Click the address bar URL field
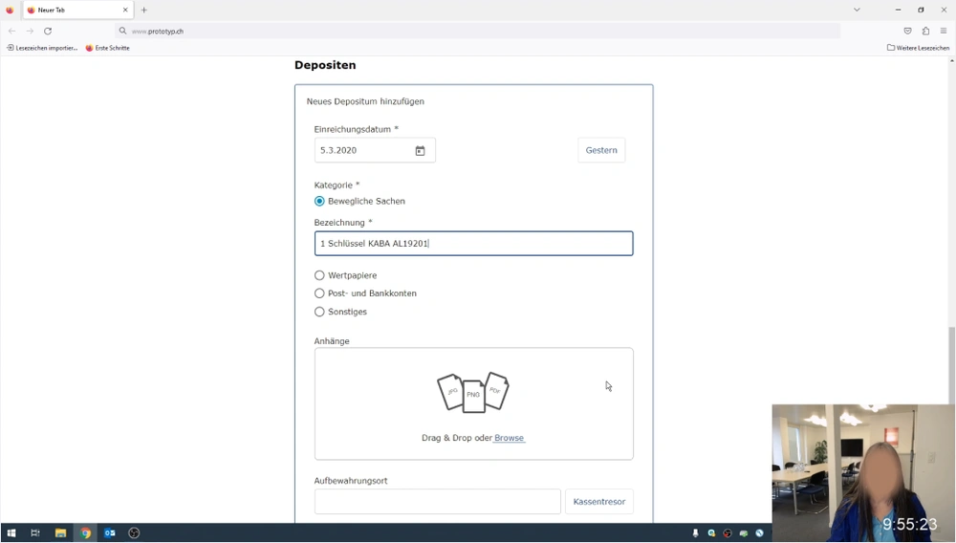 [x=477, y=32]
